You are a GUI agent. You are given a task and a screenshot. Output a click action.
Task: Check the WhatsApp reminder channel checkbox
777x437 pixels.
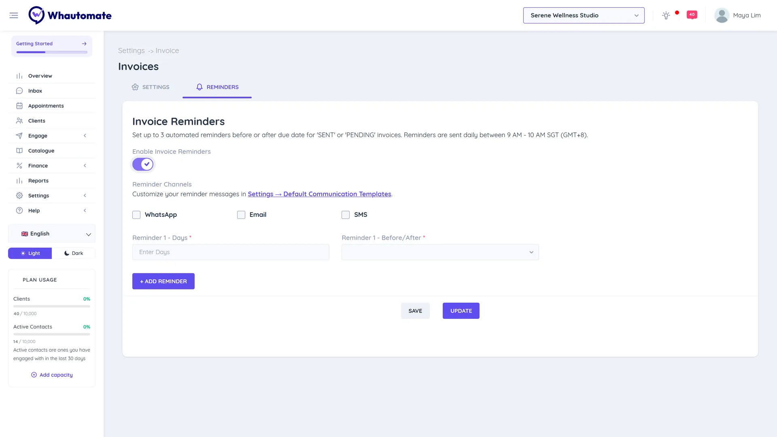[136, 215]
